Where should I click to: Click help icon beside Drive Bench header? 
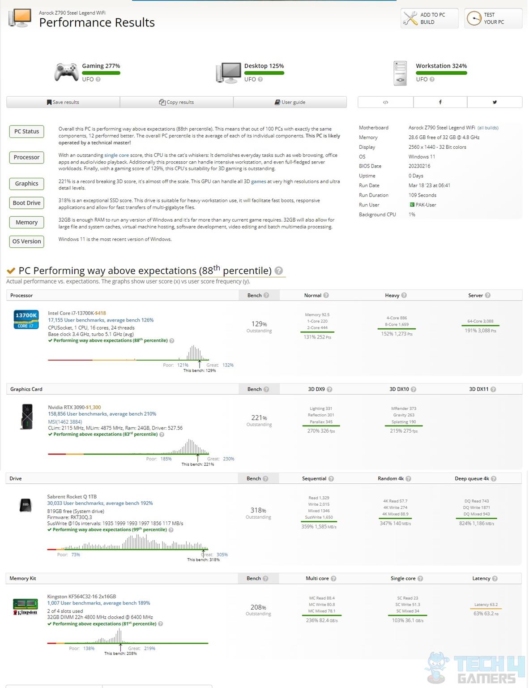pyautogui.click(x=265, y=478)
